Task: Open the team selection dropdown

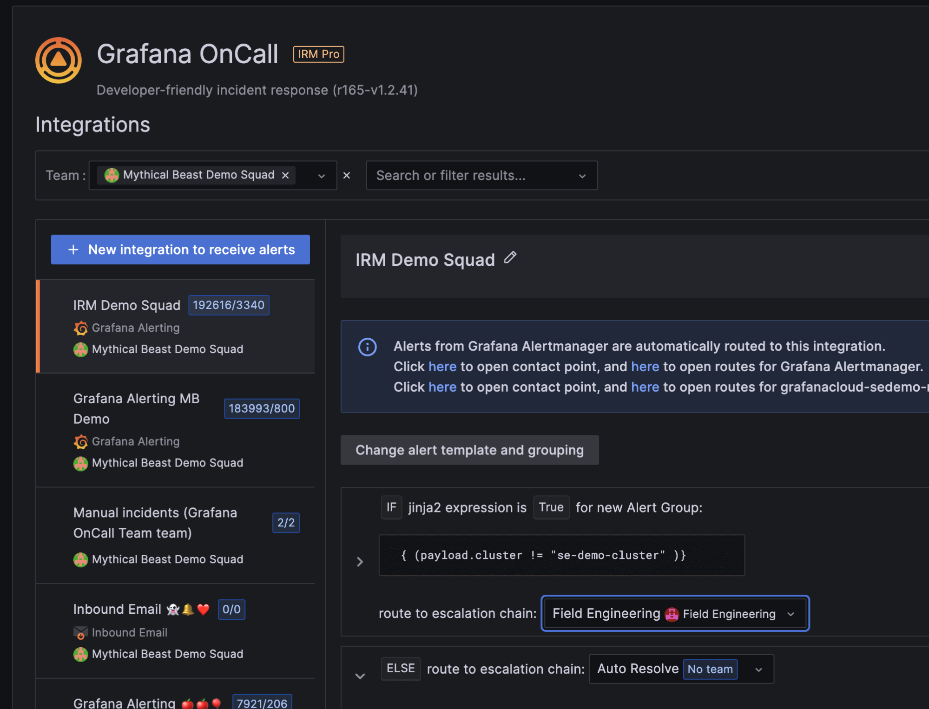Action: (321, 176)
